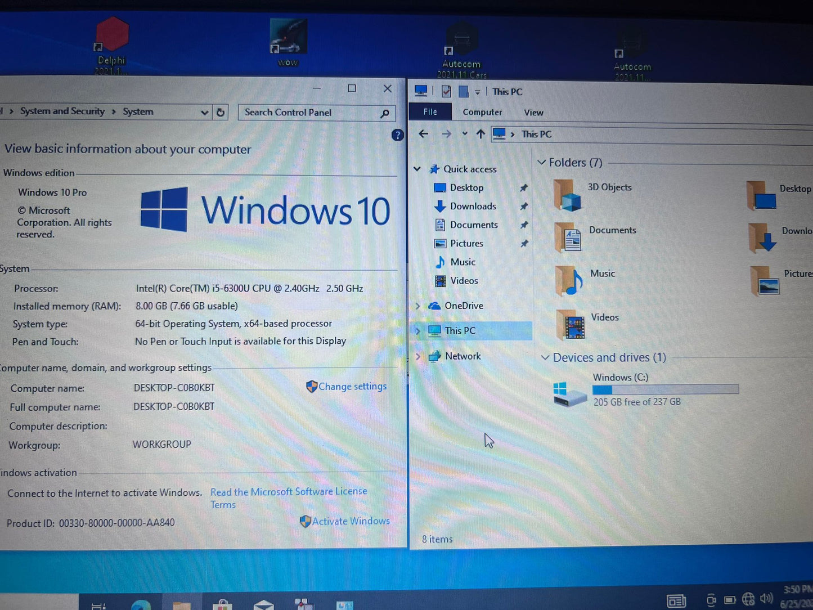
Task: Go forward in This PC window
Action: tap(447, 134)
